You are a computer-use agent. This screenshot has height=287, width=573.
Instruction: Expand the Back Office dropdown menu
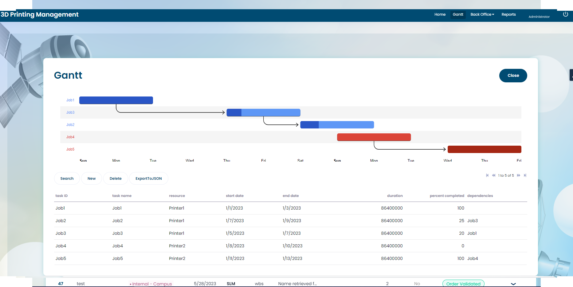482,14
